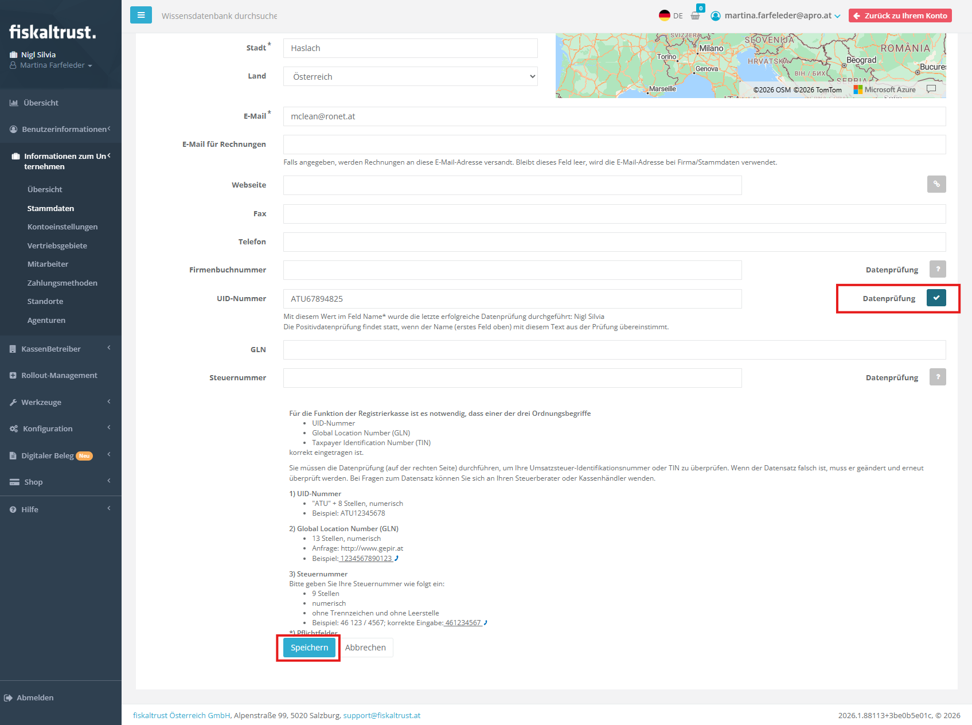Open the Land dropdown showing Österreich

(x=410, y=76)
